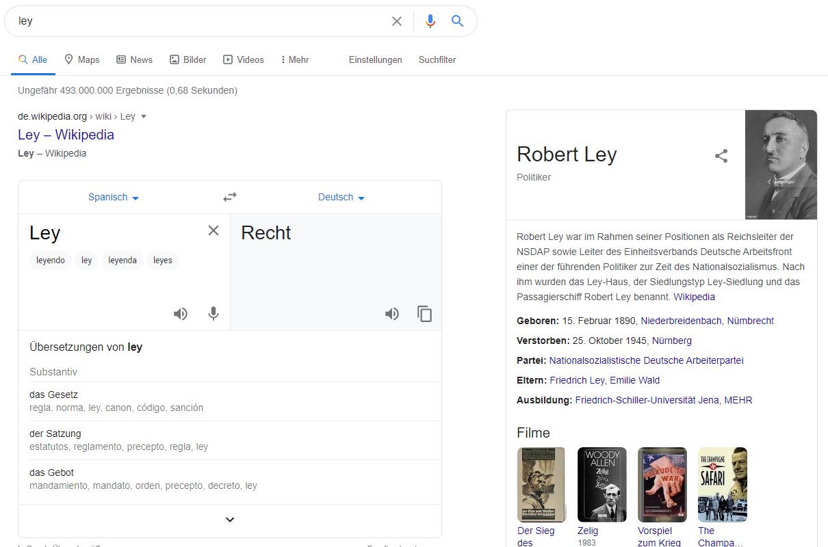Open Einstellungen menu
The height and width of the screenshot is (547, 828).
point(376,59)
